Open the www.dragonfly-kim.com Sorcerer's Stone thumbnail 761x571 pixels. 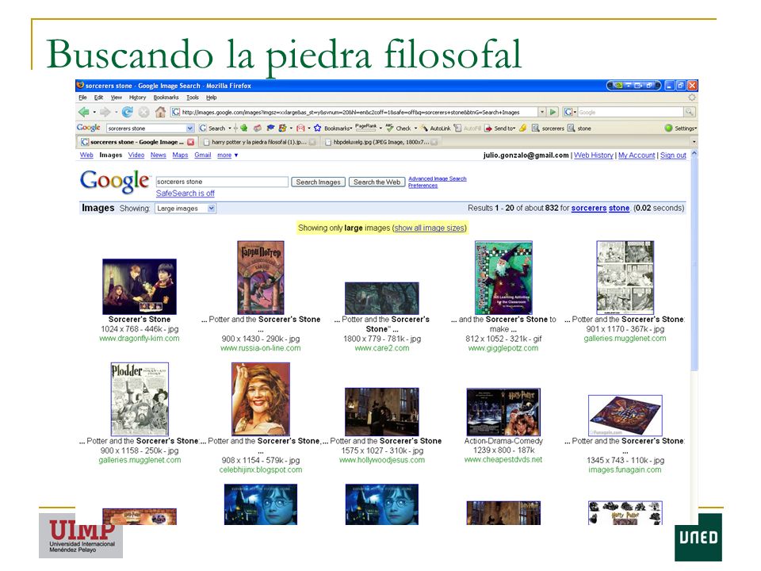pyautogui.click(x=140, y=286)
